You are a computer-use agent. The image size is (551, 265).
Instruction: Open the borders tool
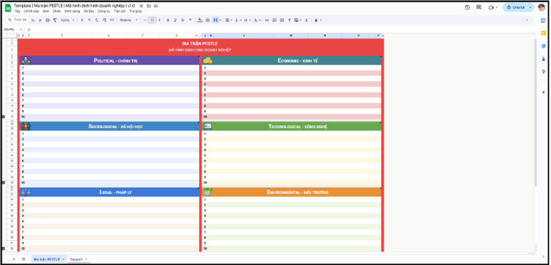pos(208,21)
